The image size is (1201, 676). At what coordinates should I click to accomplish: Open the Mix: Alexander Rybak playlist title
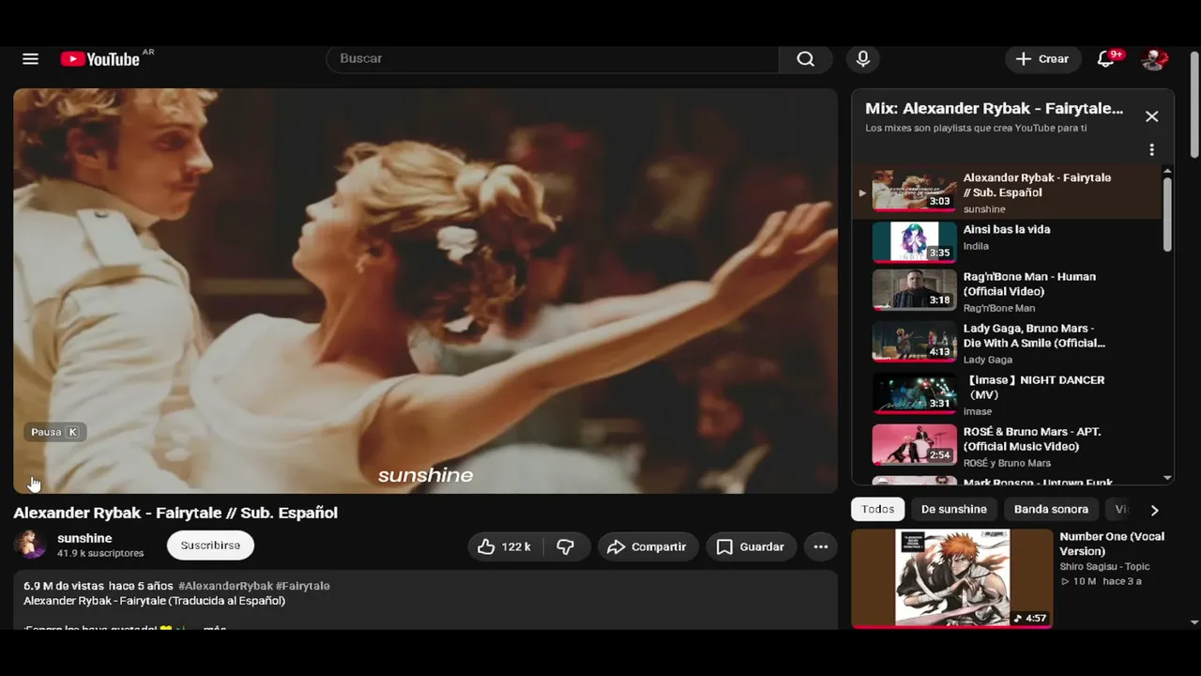(994, 109)
